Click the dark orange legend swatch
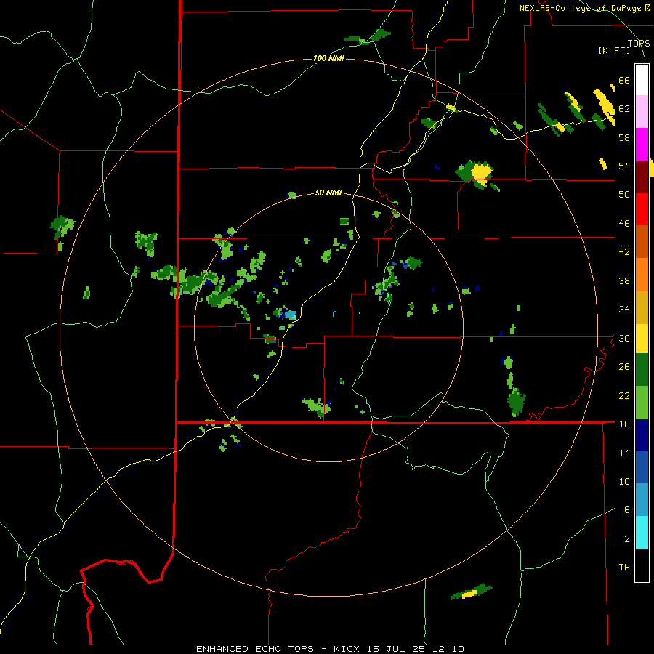Image resolution: width=654 pixels, height=654 pixels. pos(642,242)
